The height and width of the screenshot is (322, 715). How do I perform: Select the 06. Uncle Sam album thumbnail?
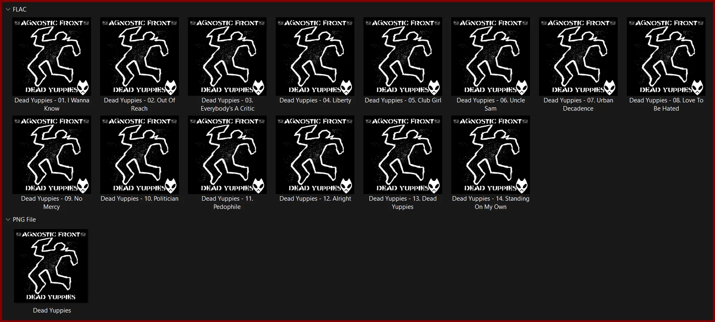490,56
